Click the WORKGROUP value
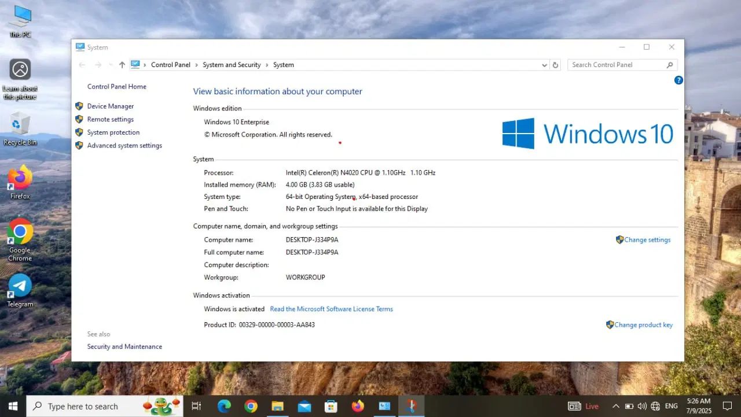 pos(305,278)
